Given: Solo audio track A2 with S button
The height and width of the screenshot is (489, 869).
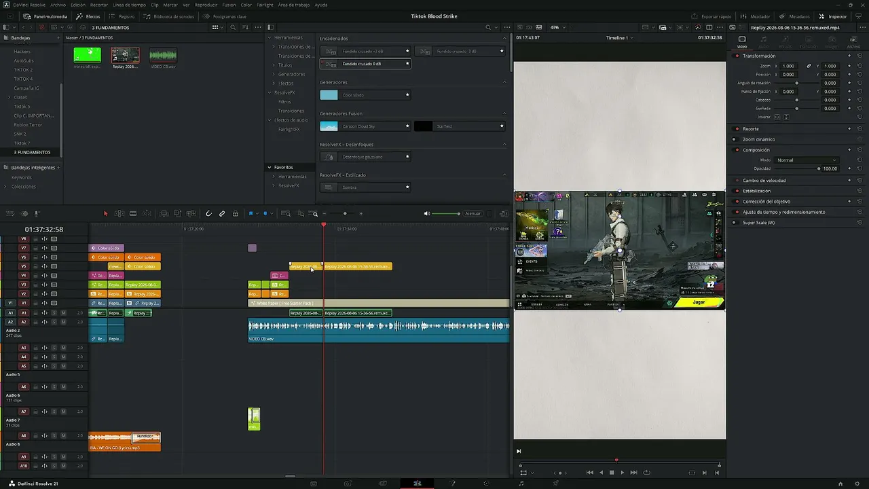Looking at the screenshot, I should click(x=54, y=322).
